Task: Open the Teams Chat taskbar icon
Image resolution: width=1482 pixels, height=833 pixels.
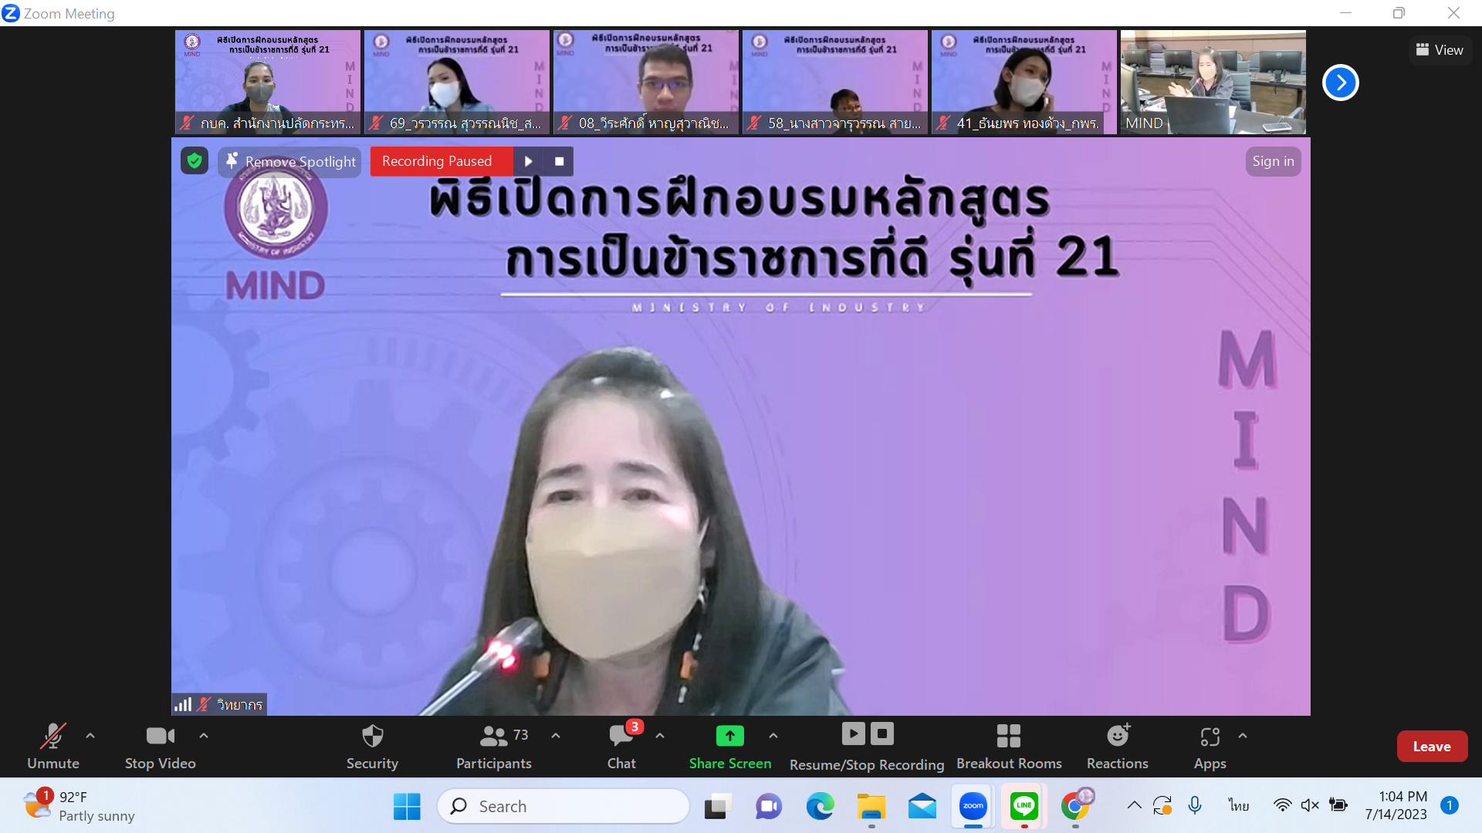Action: click(x=769, y=806)
